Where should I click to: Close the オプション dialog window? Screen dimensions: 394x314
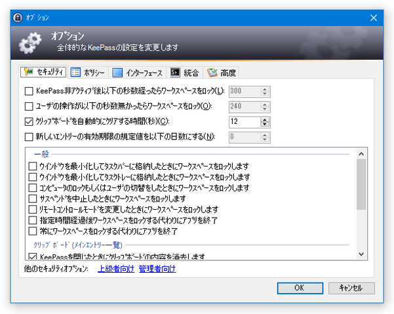click(x=374, y=18)
